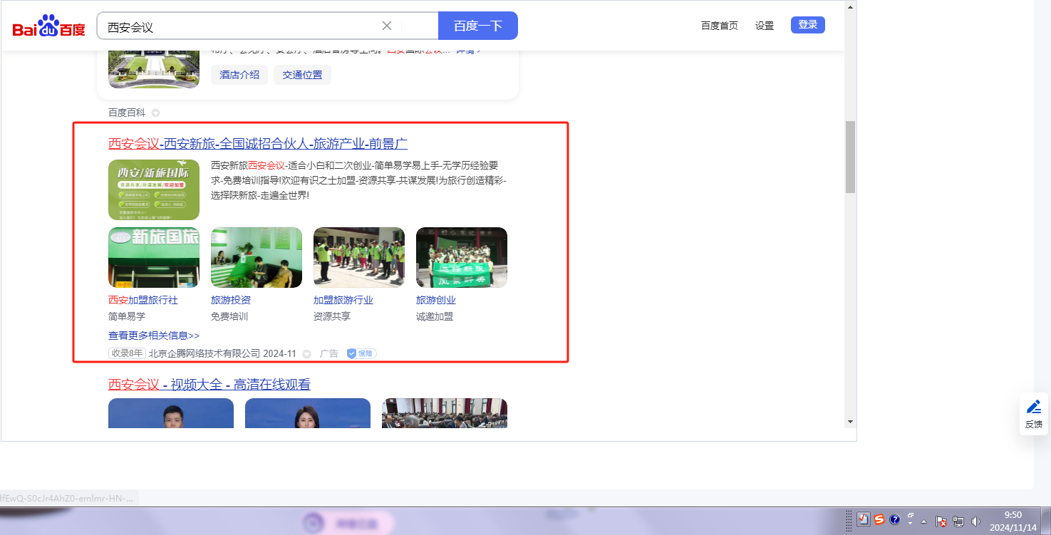Image resolution: width=1051 pixels, height=535 pixels.
Task: Click the 简单易学 caption
Action: coord(127,316)
